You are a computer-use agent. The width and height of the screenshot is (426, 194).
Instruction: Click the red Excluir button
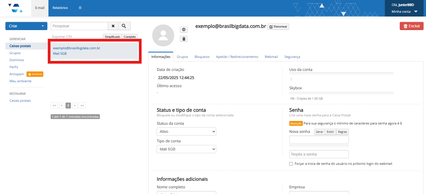411,26
